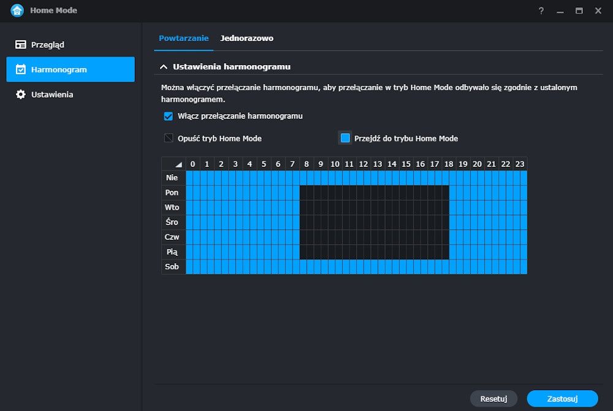Click the Home Mode app logo icon

click(x=17, y=10)
